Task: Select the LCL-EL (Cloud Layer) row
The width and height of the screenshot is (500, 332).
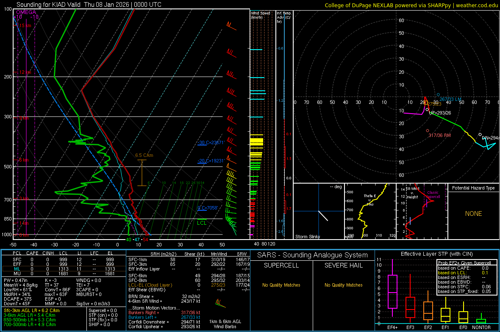Action: pos(189,285)
